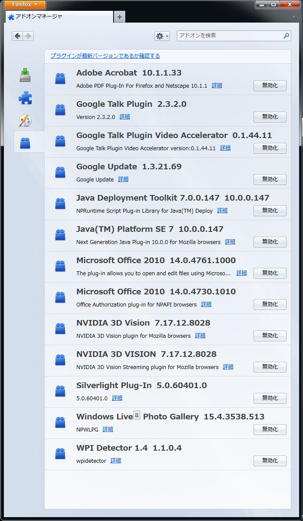Screen dimensions: 303x521
Task: Click the back navigation arrow
Action: pos(17,36)
